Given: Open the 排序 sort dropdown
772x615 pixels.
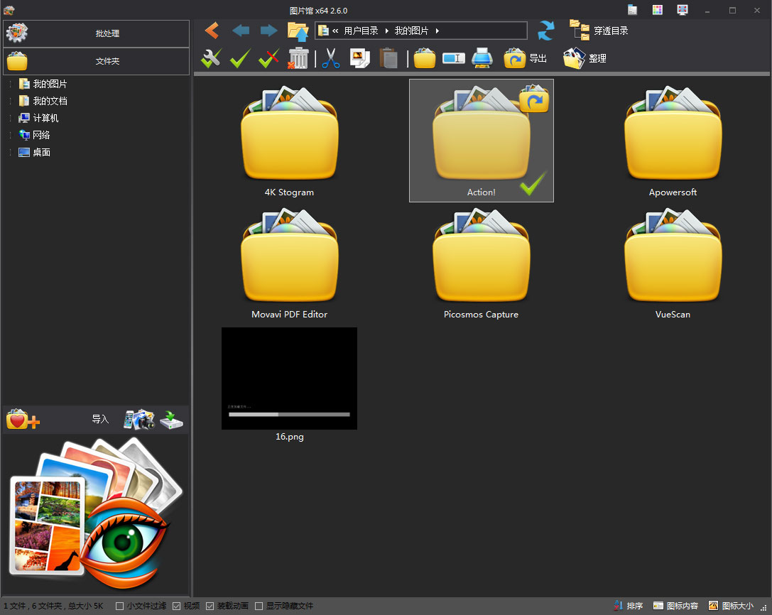Looking at the screenshot, I should [628, 606].
